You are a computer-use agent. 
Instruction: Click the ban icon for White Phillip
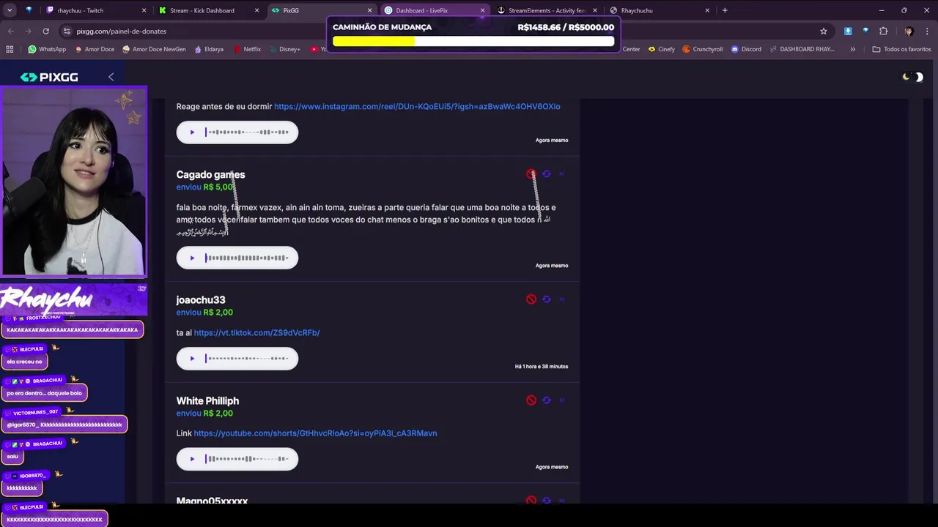coord(531,400)
